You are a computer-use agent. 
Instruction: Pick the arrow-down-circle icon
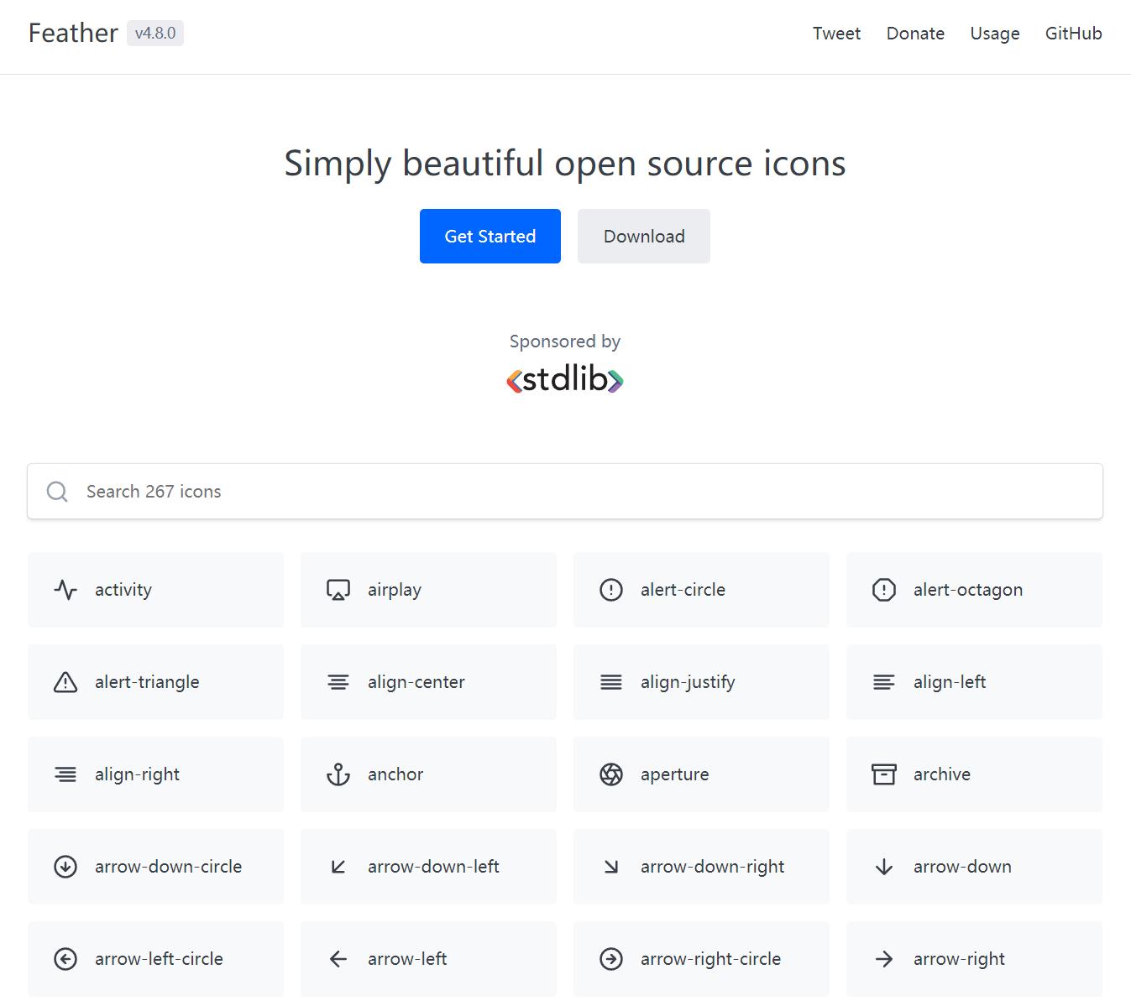click(x=65, y=867)
